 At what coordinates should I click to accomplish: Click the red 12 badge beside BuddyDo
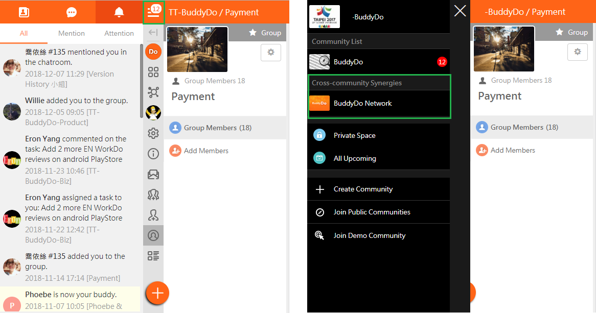pyautogui.click(x=442, y=62)
